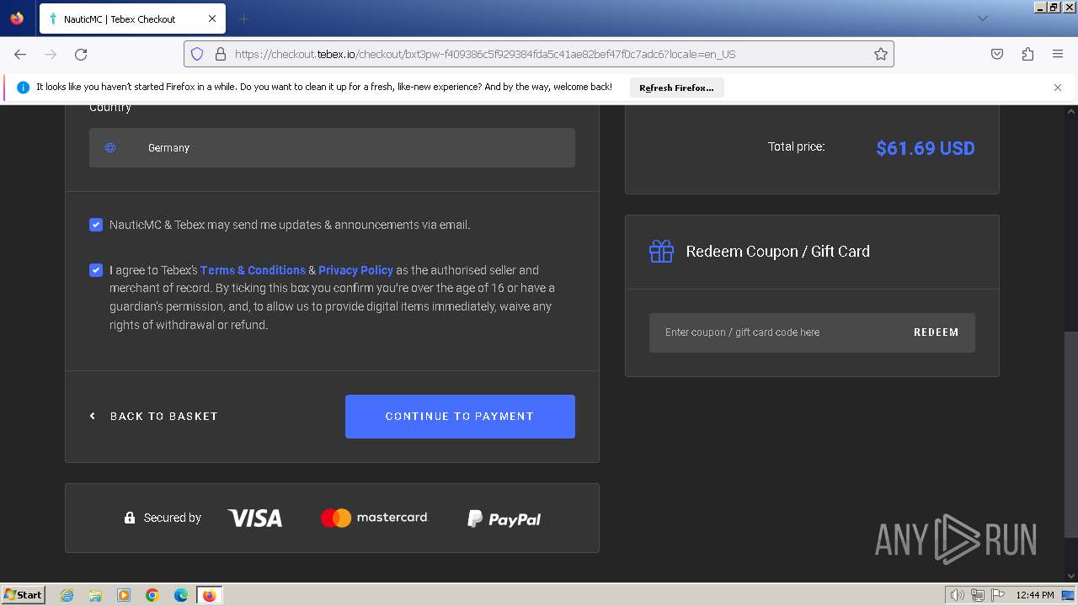This screenshot has width=1078, height=606.
Task: Open tracking protection shield icon
Action: click(197, 54)
